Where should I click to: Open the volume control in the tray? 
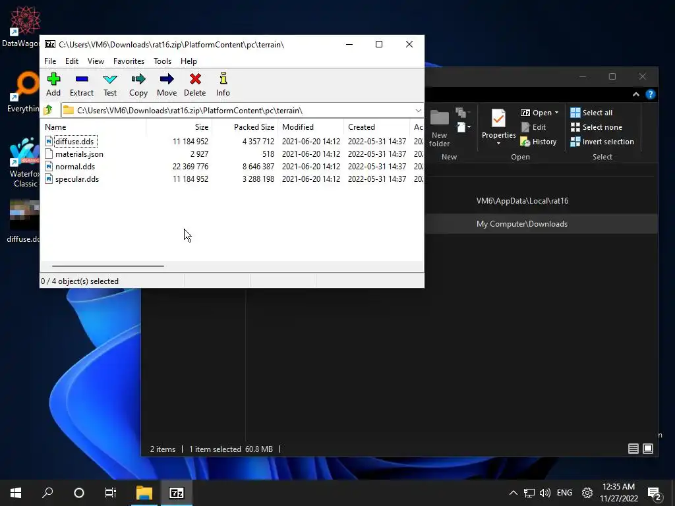tap(545, 493)
